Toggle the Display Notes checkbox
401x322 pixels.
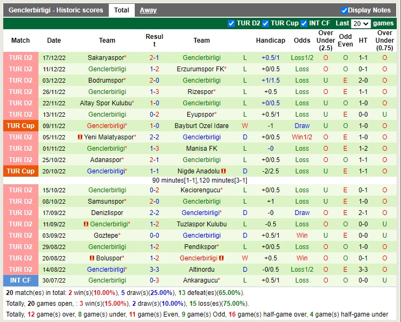point(344,10)
